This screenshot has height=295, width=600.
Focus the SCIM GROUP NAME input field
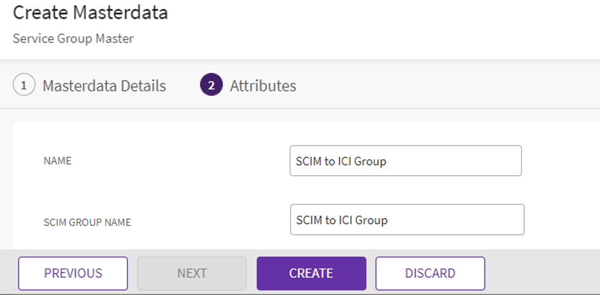point(407,220)
